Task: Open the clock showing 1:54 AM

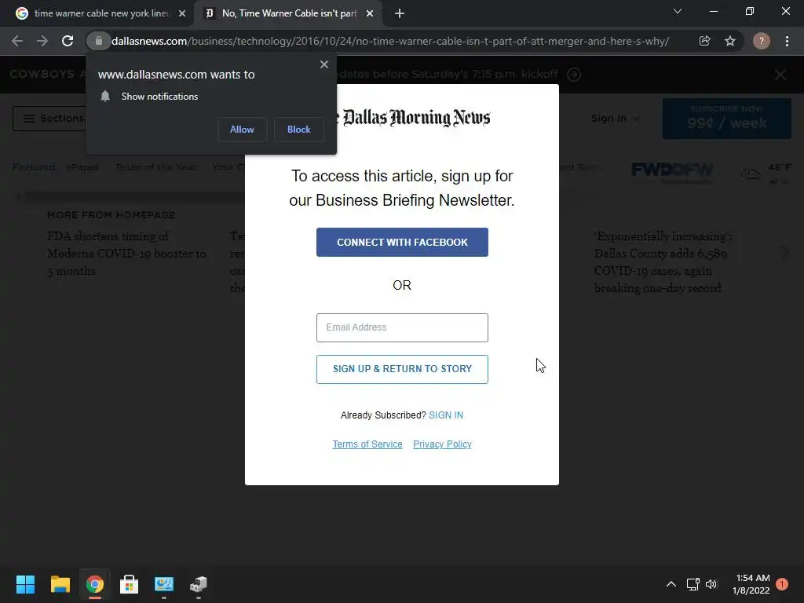Action: (751, 584)
